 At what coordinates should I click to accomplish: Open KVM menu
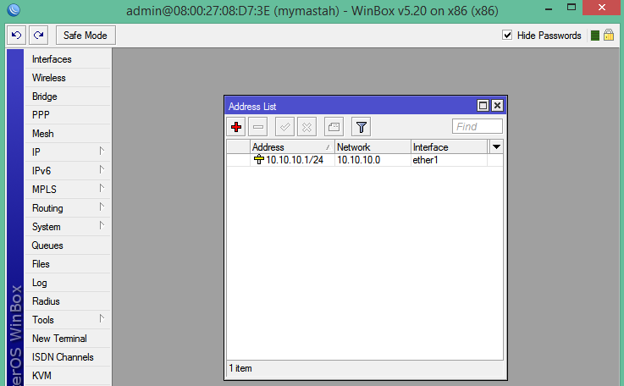68,376
